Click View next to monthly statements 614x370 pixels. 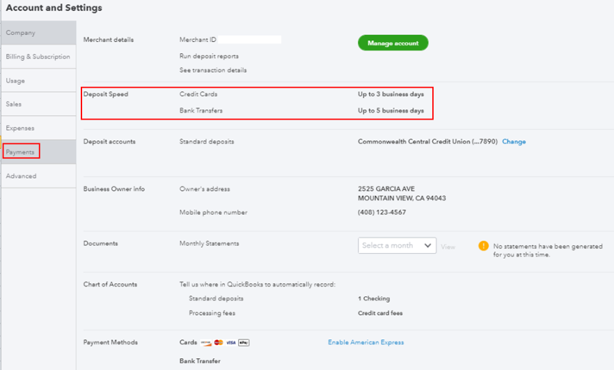pos(448,247)
